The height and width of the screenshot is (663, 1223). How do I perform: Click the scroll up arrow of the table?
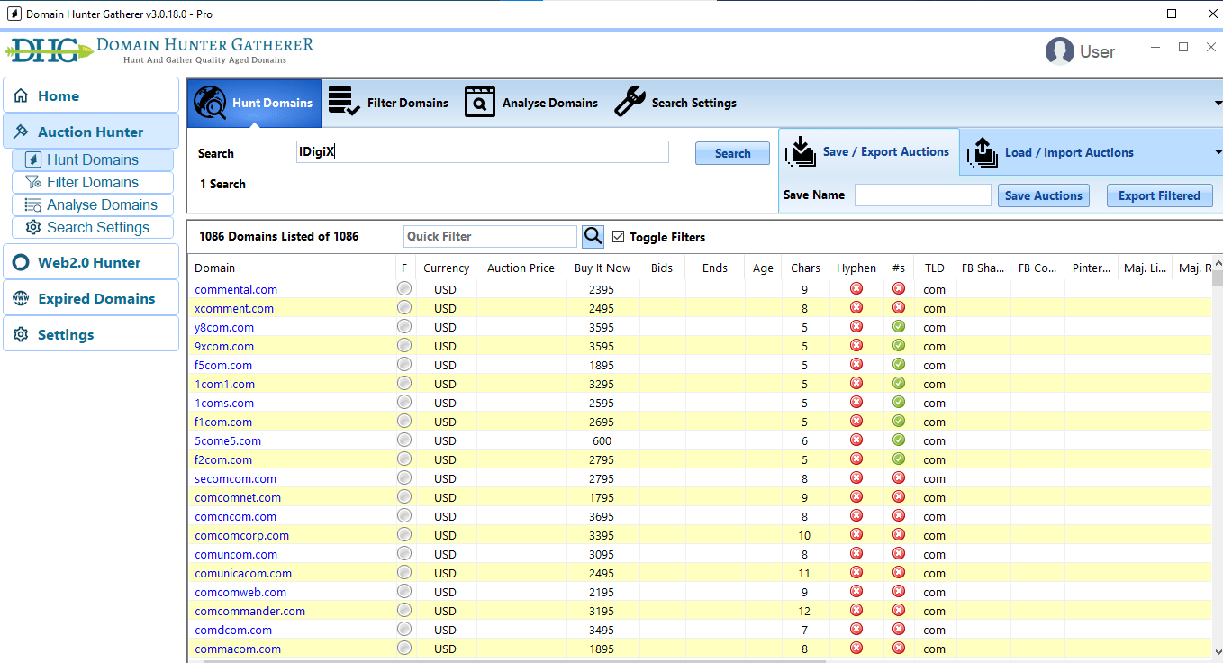click(x=1218, y=262)
